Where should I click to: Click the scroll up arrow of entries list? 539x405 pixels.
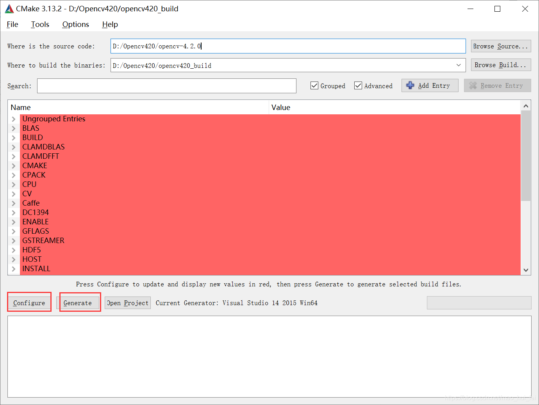tap(526, 106)
